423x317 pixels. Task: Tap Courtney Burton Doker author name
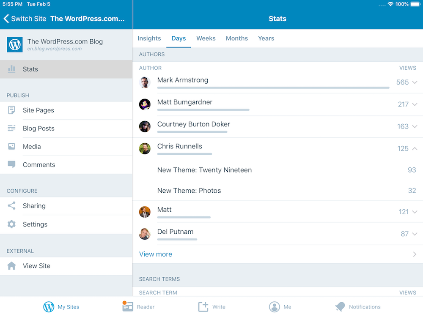pos(194,124)
